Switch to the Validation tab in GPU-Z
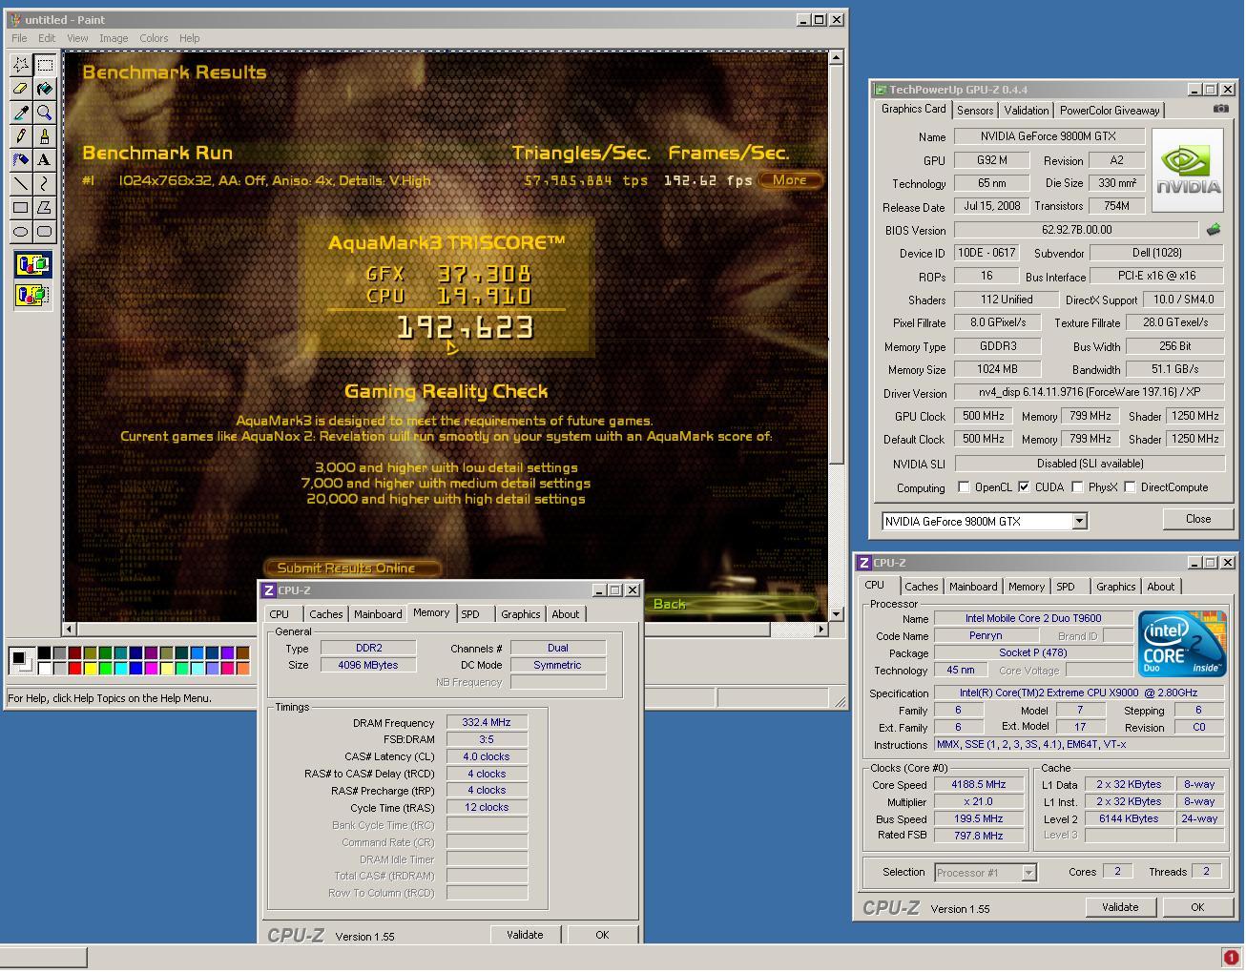 (x=1027, y=111)
